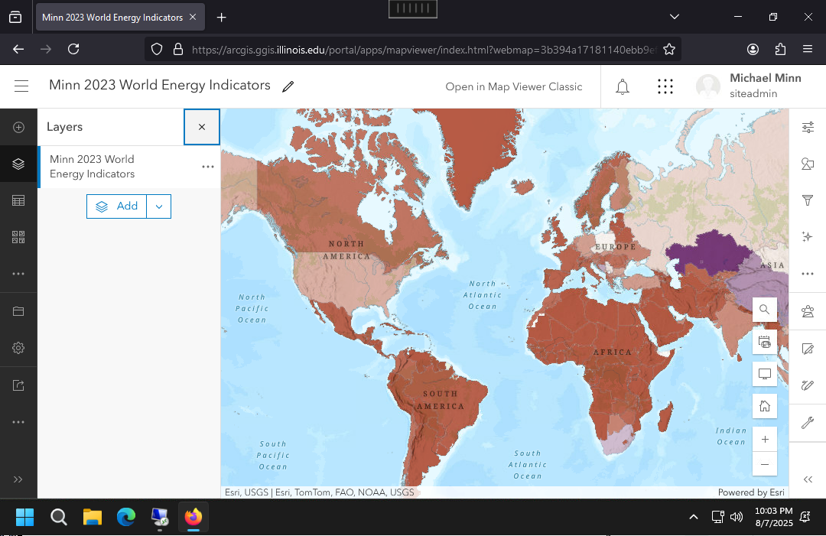Zoom out on the map
This screenshot has width=826, height=536.
point(764,464)
